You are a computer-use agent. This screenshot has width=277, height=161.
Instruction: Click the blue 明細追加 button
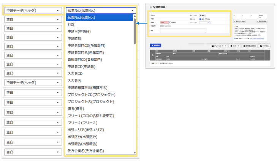click(155, 45)
